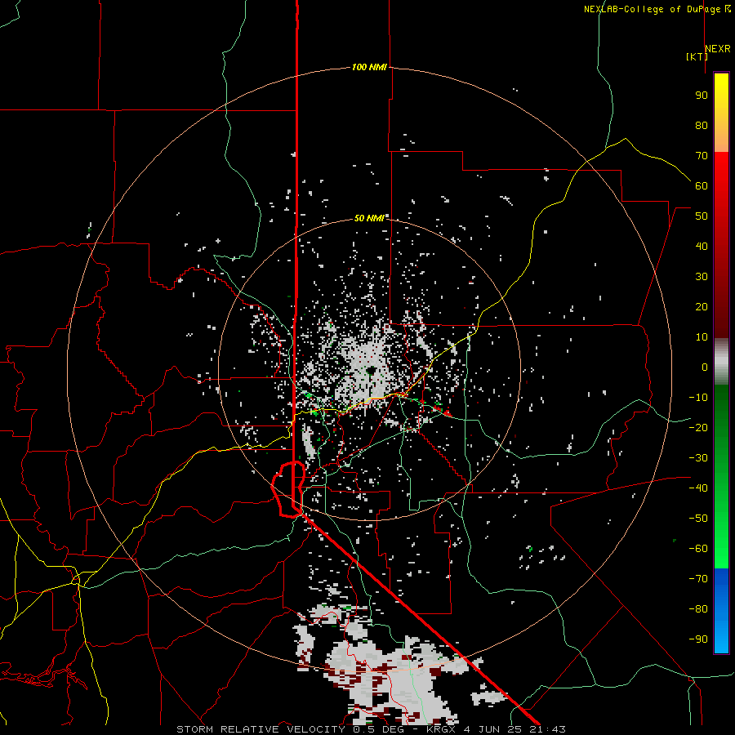Click the STORM RELATIVE VELOCITY caption text
735x735 pixels.
[261, 729]
